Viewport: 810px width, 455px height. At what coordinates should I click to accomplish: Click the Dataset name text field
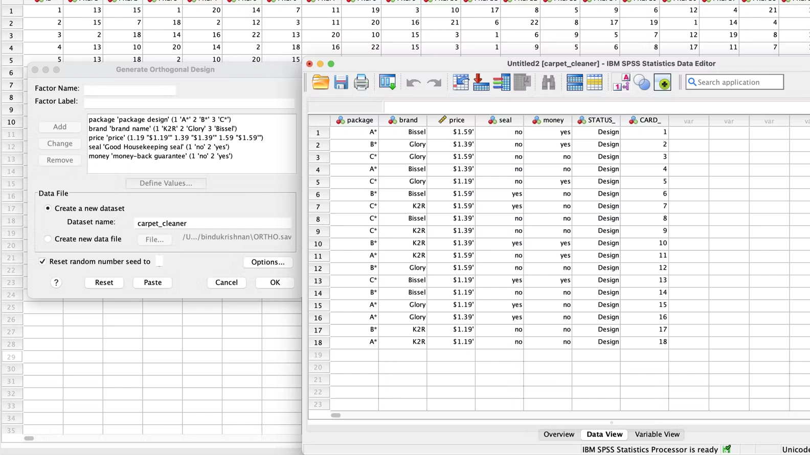[x=213, y=223]
